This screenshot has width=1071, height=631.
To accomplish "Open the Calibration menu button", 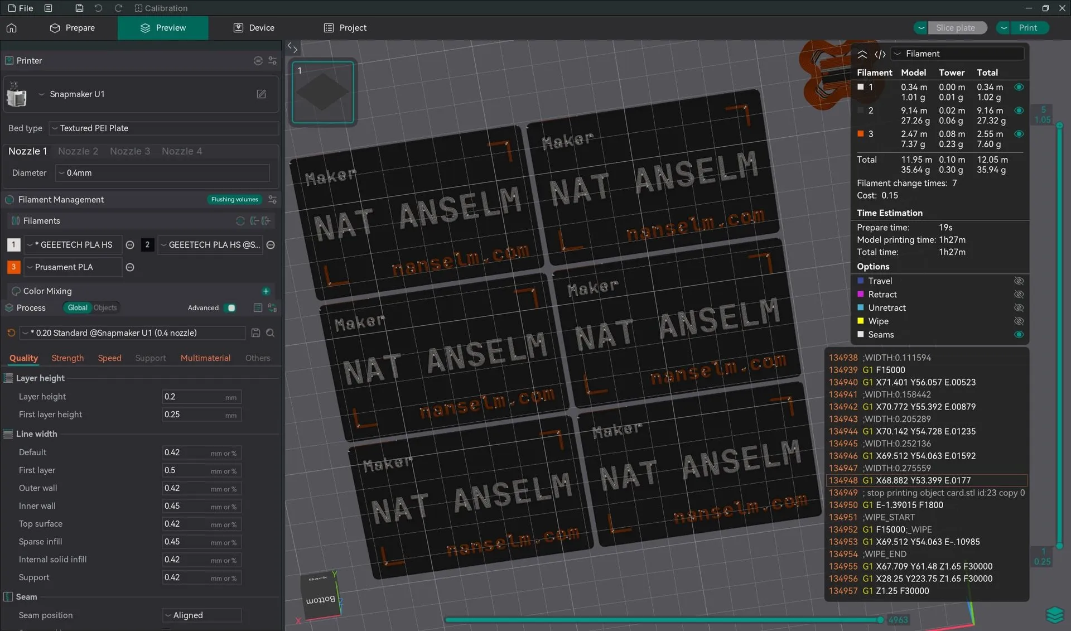I will (161, 8).
